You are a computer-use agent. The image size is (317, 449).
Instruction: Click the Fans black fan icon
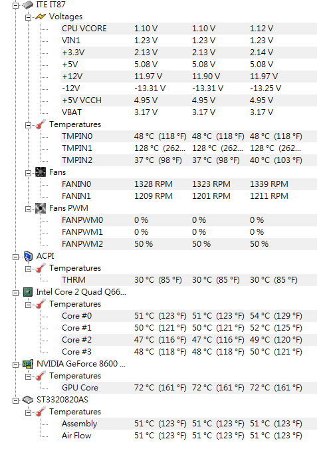pos(41,172)
